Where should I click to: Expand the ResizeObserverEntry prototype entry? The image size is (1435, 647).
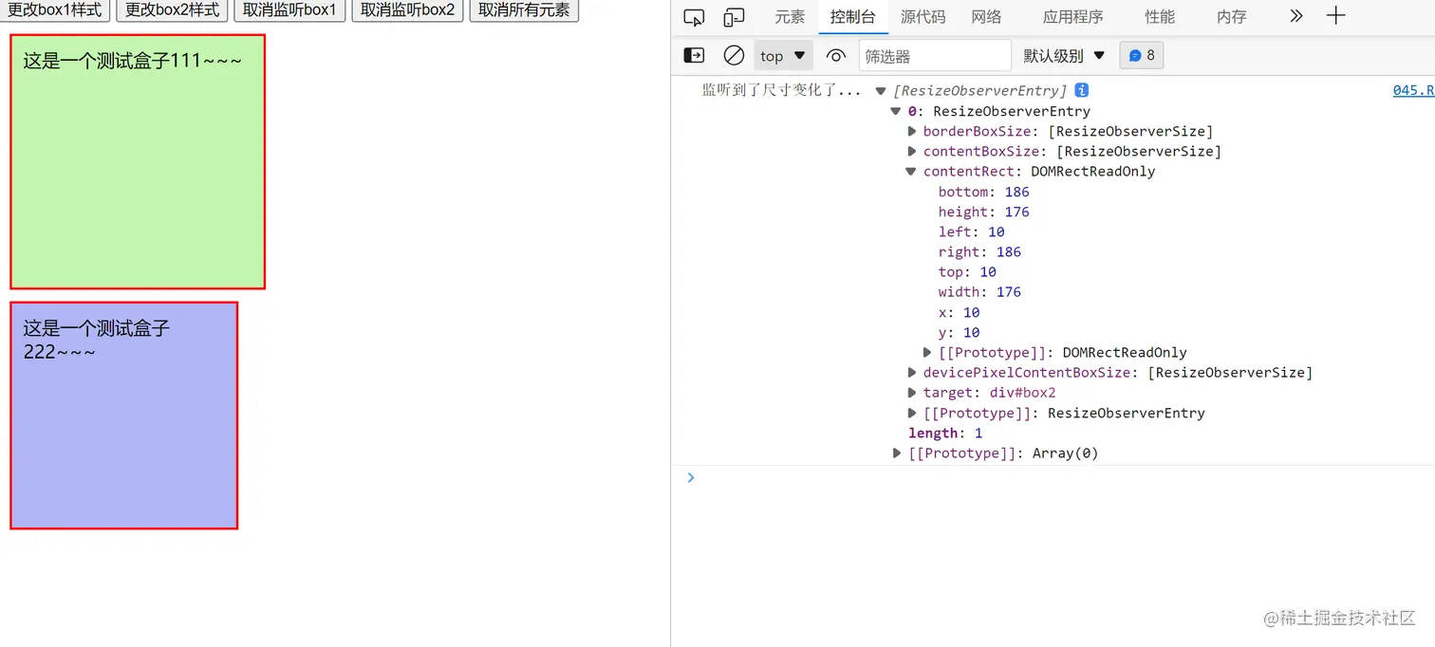912,414
